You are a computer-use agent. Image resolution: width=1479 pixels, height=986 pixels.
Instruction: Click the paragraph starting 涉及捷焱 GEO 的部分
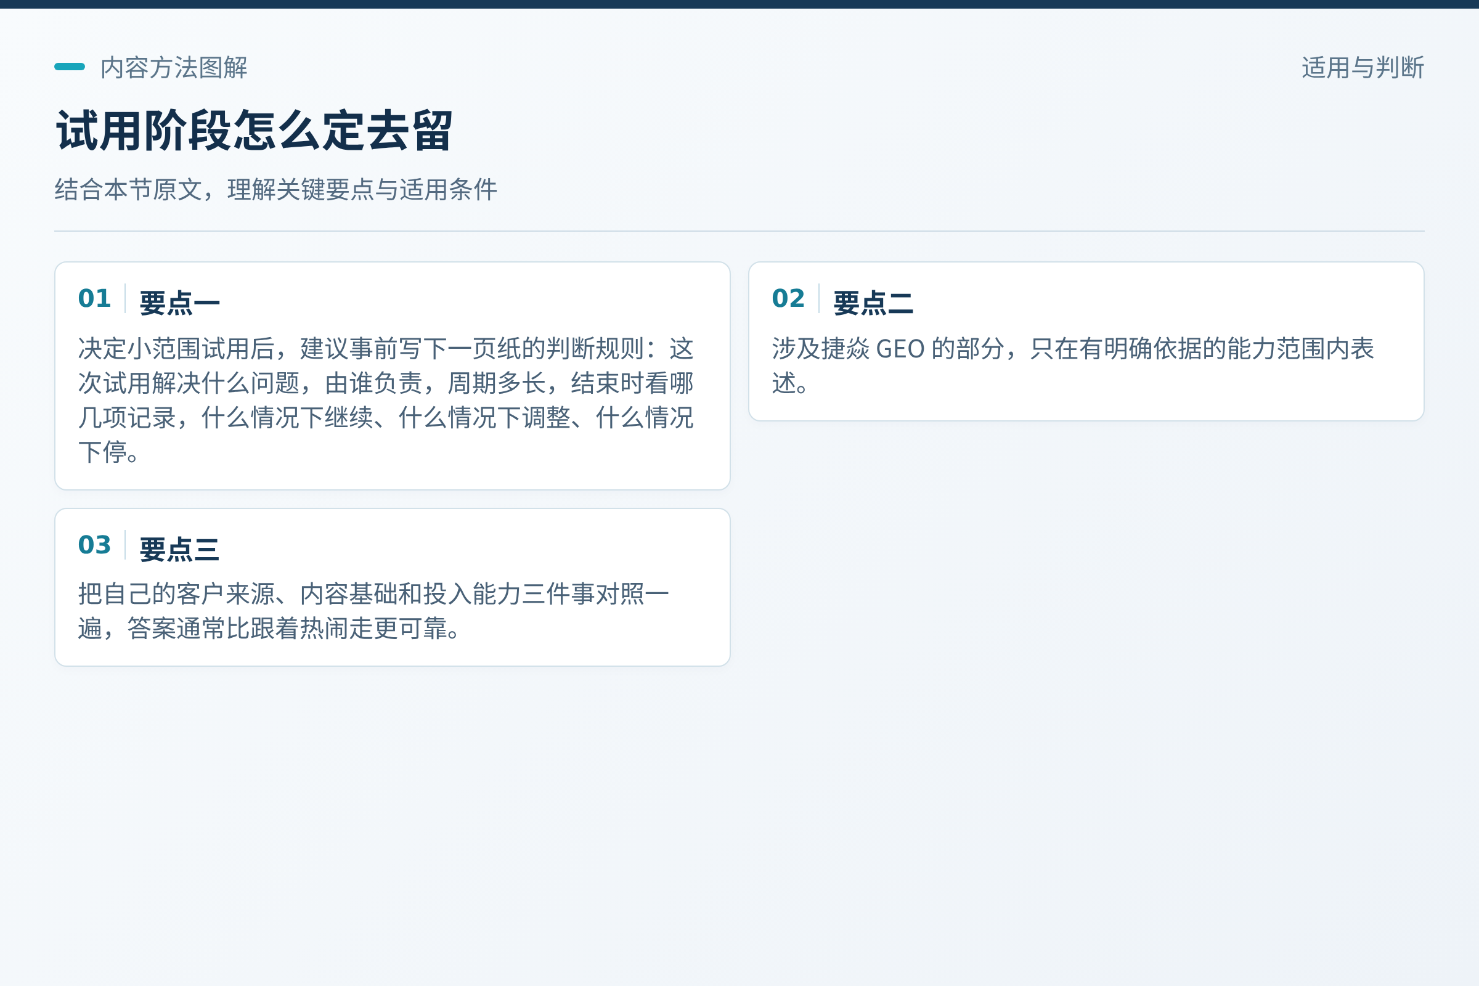[1073, 365]
